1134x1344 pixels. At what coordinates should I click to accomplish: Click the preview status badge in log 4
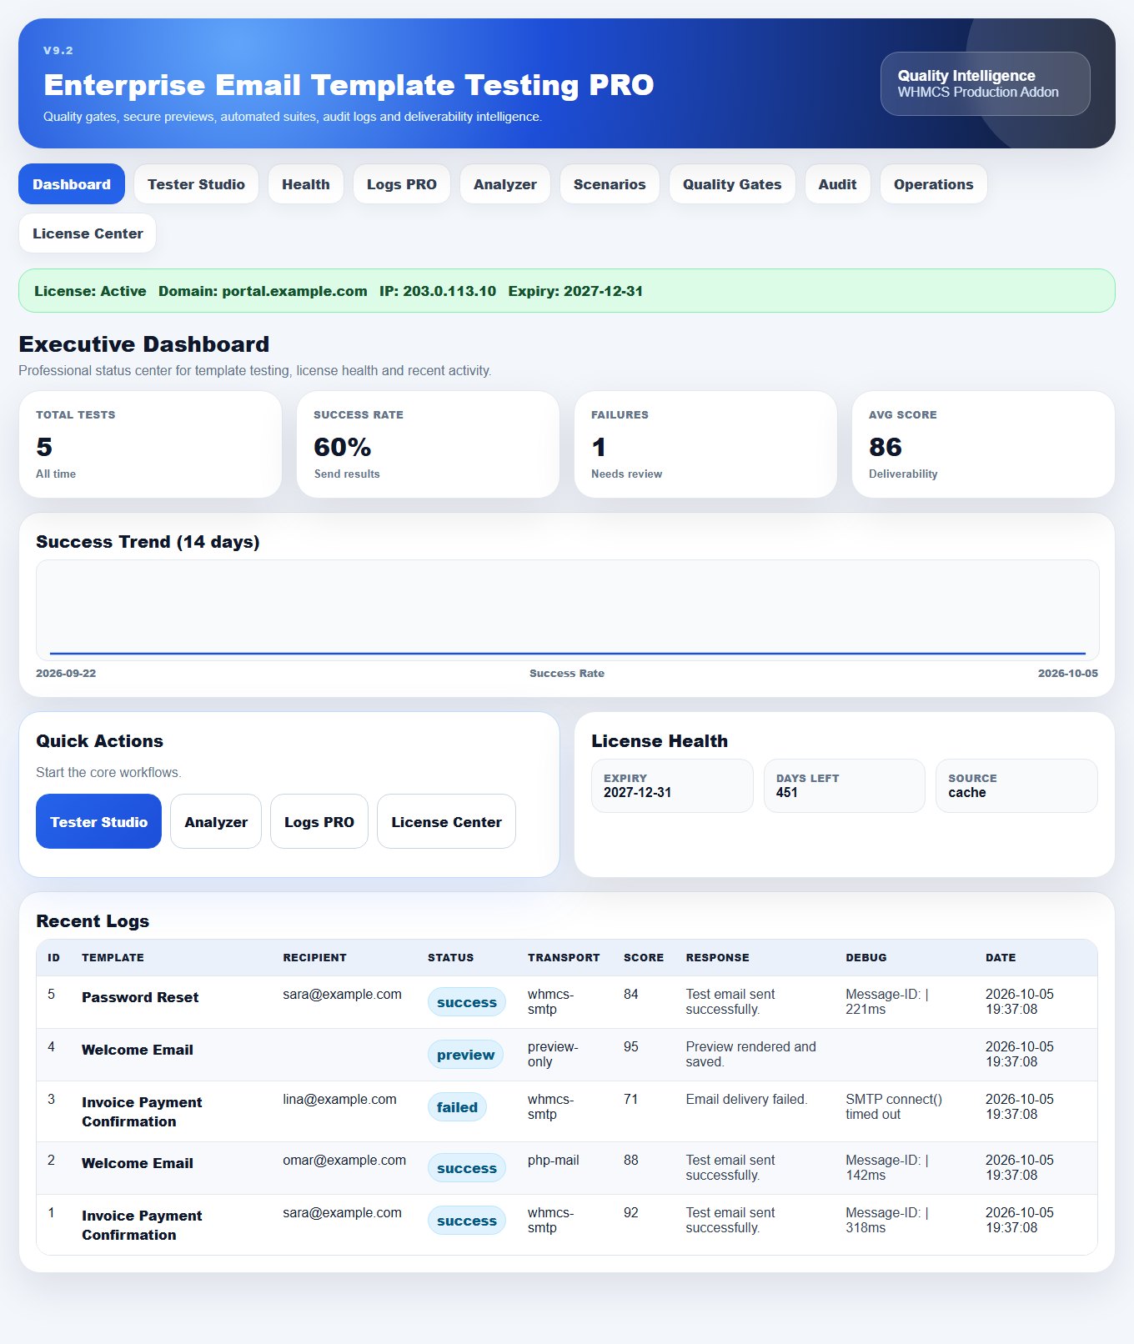[465, 1055]
